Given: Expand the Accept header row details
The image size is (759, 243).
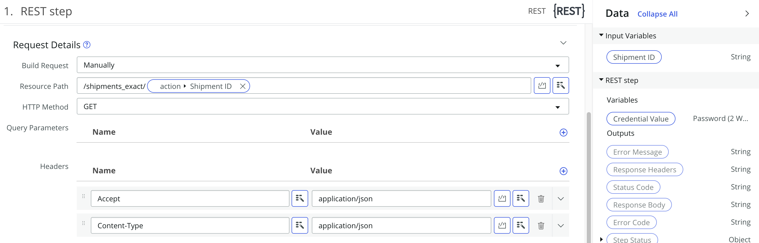Looking at the screenshot, I should [x=560, y=199].
